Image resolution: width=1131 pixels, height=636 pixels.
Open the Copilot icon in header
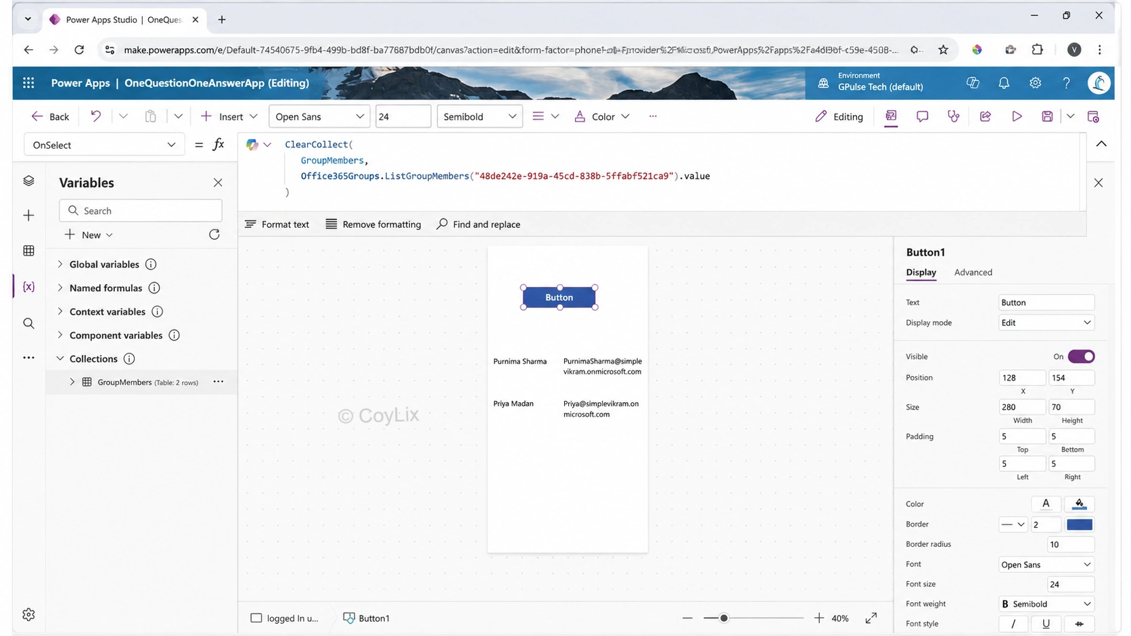pyautogui.click(x=973, y=83)
